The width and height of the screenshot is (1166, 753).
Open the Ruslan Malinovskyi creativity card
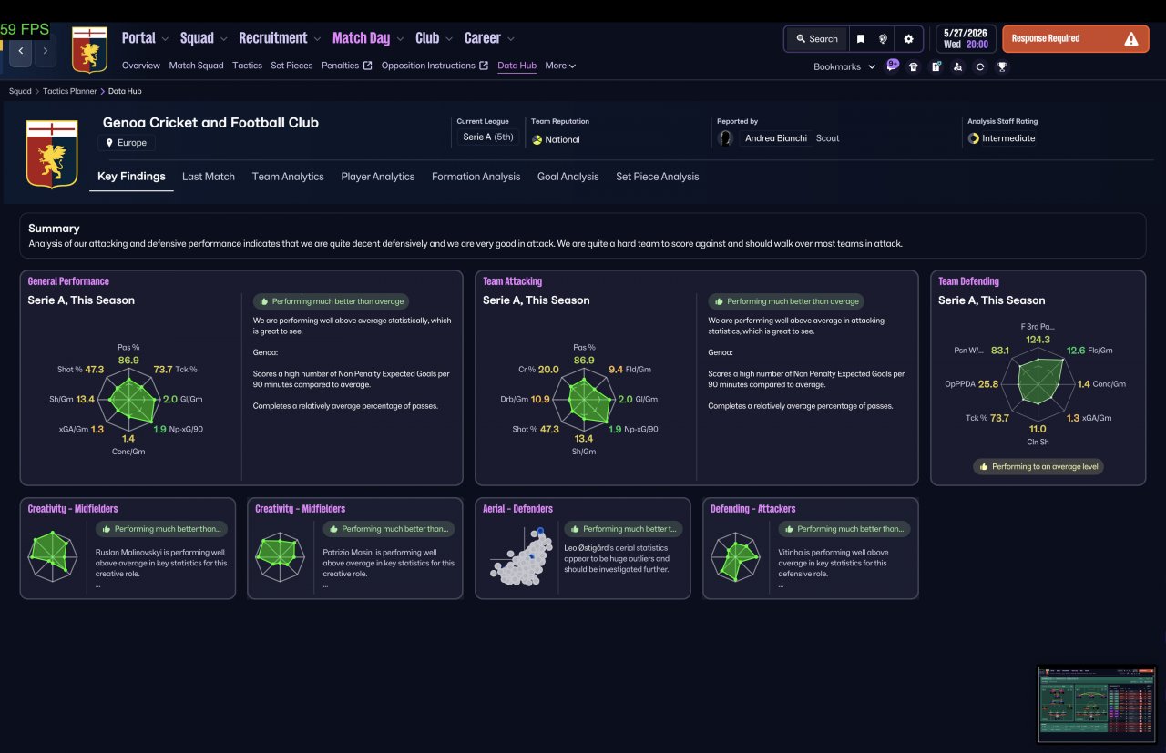click(128, 548)
